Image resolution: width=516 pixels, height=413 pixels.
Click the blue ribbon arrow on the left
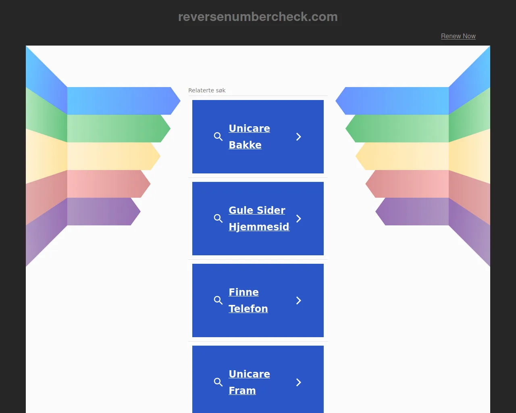[121, 101]
